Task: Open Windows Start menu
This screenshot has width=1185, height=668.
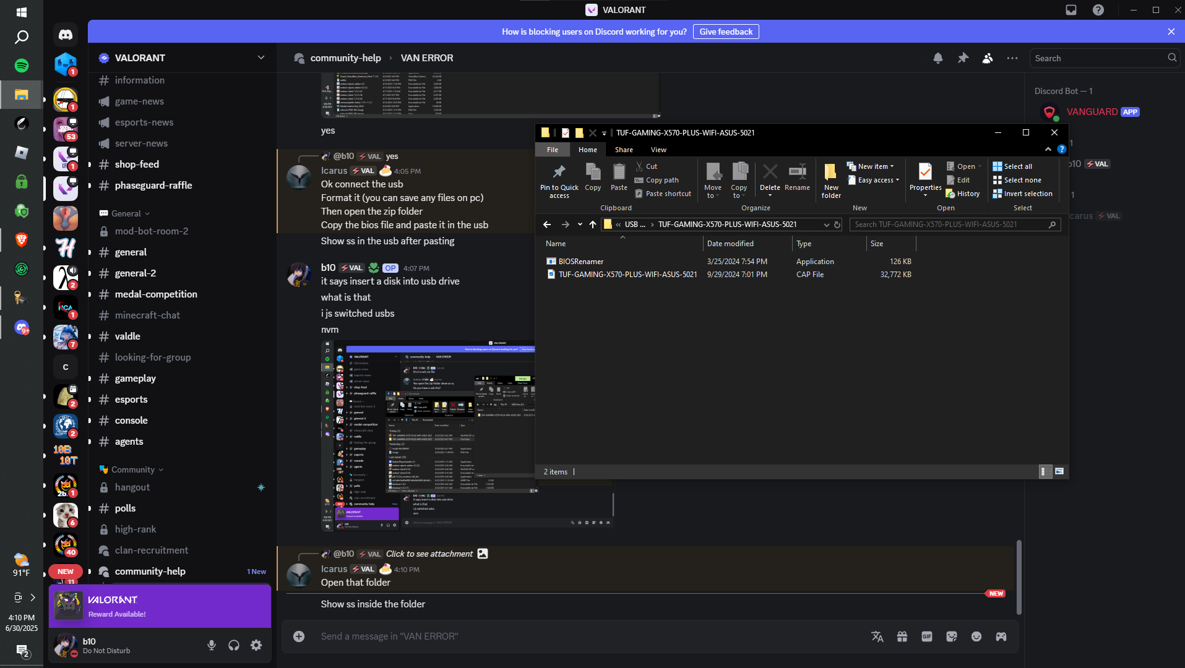Action: (x=21, y=12)
